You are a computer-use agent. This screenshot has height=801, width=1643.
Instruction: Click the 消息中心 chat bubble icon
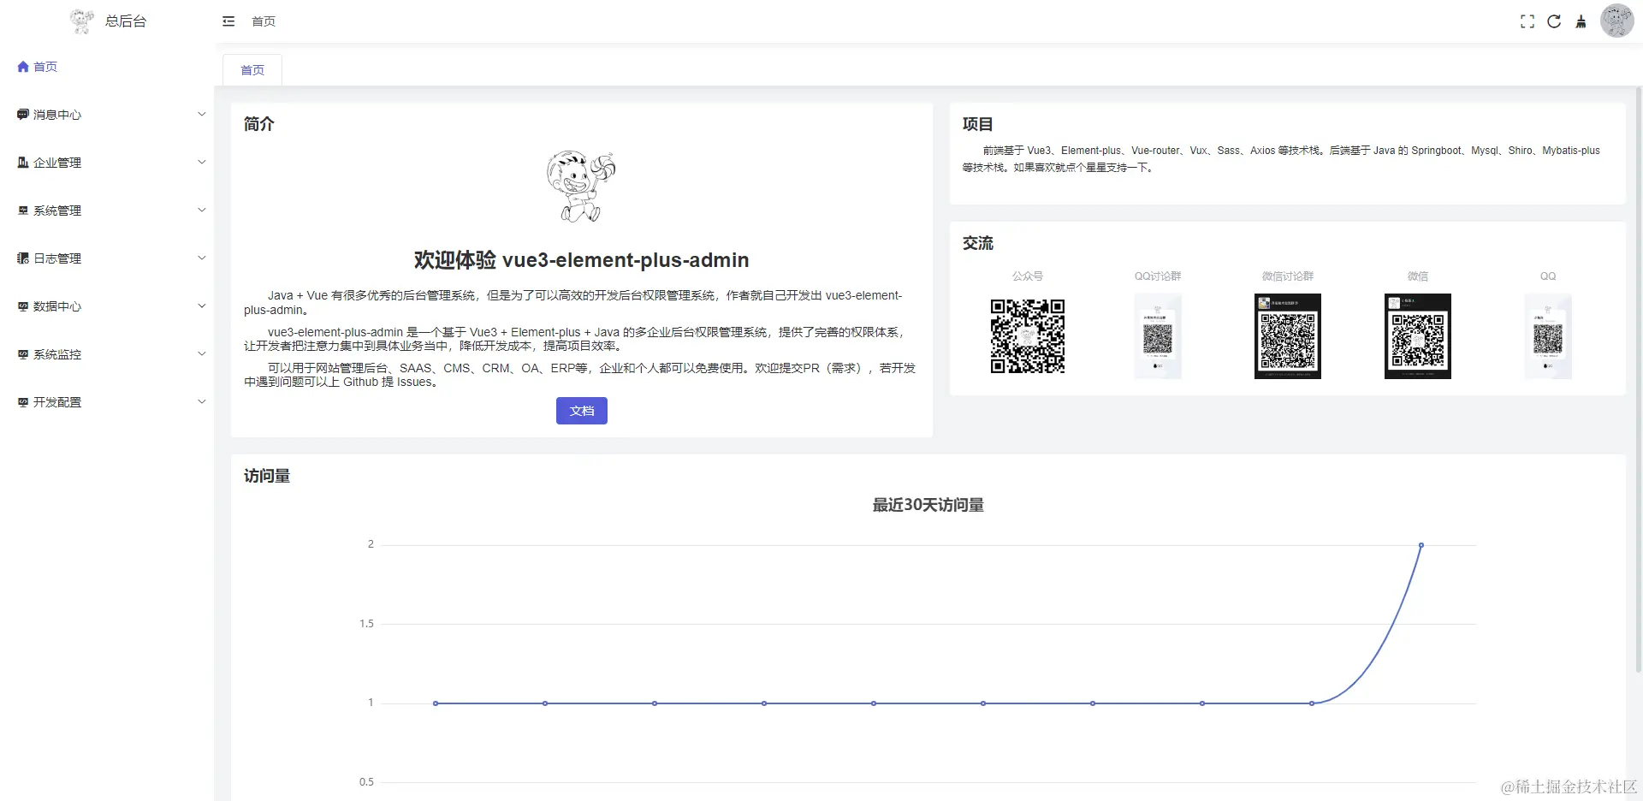point(23,115)
